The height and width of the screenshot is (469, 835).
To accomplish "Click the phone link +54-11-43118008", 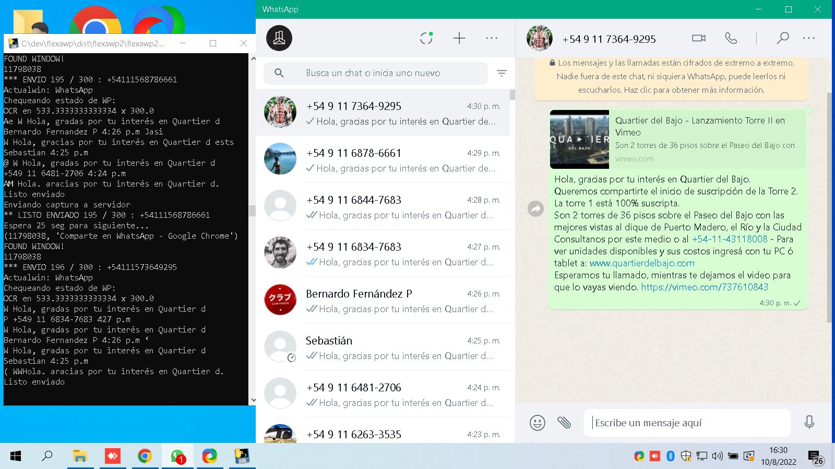I will [730, 239].
